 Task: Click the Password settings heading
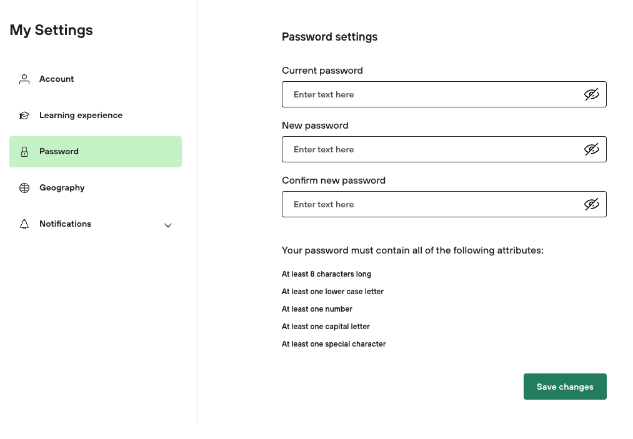(x=329, y=37)
